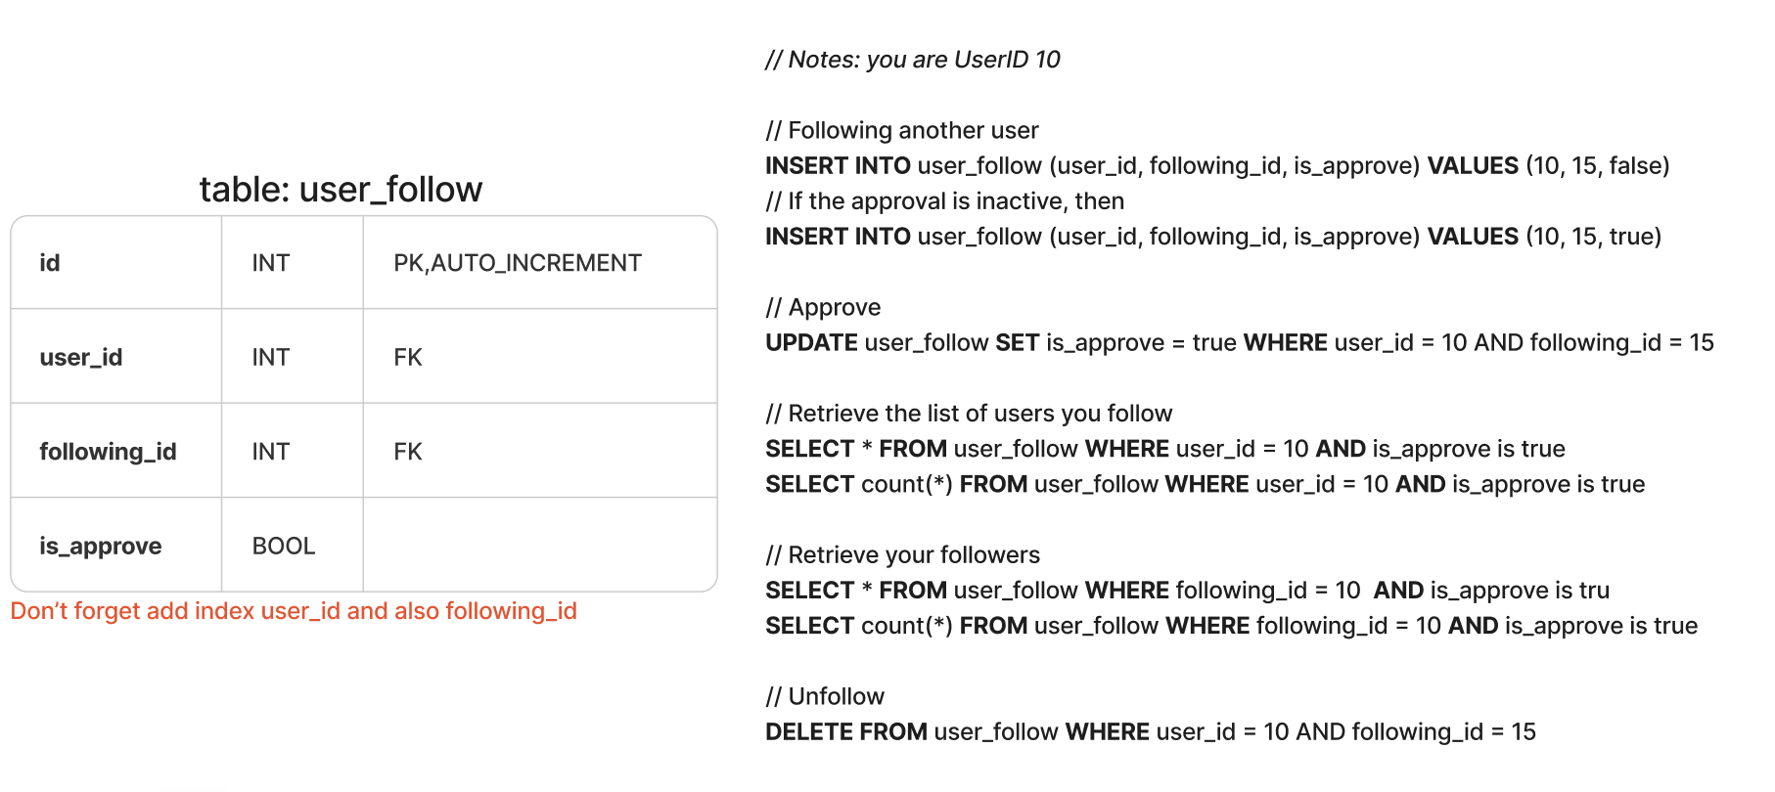Select the "// Approve" comment
Viewport: 1775px width, 792px height.
point(823,307)
